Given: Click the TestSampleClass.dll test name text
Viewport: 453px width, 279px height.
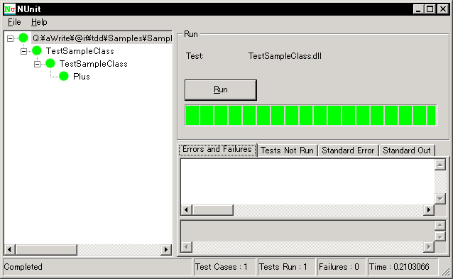Looking at the screenshot, I should [285, 56].
